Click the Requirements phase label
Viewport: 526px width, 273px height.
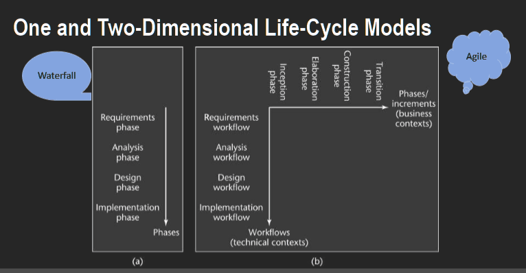pos(128,122)
